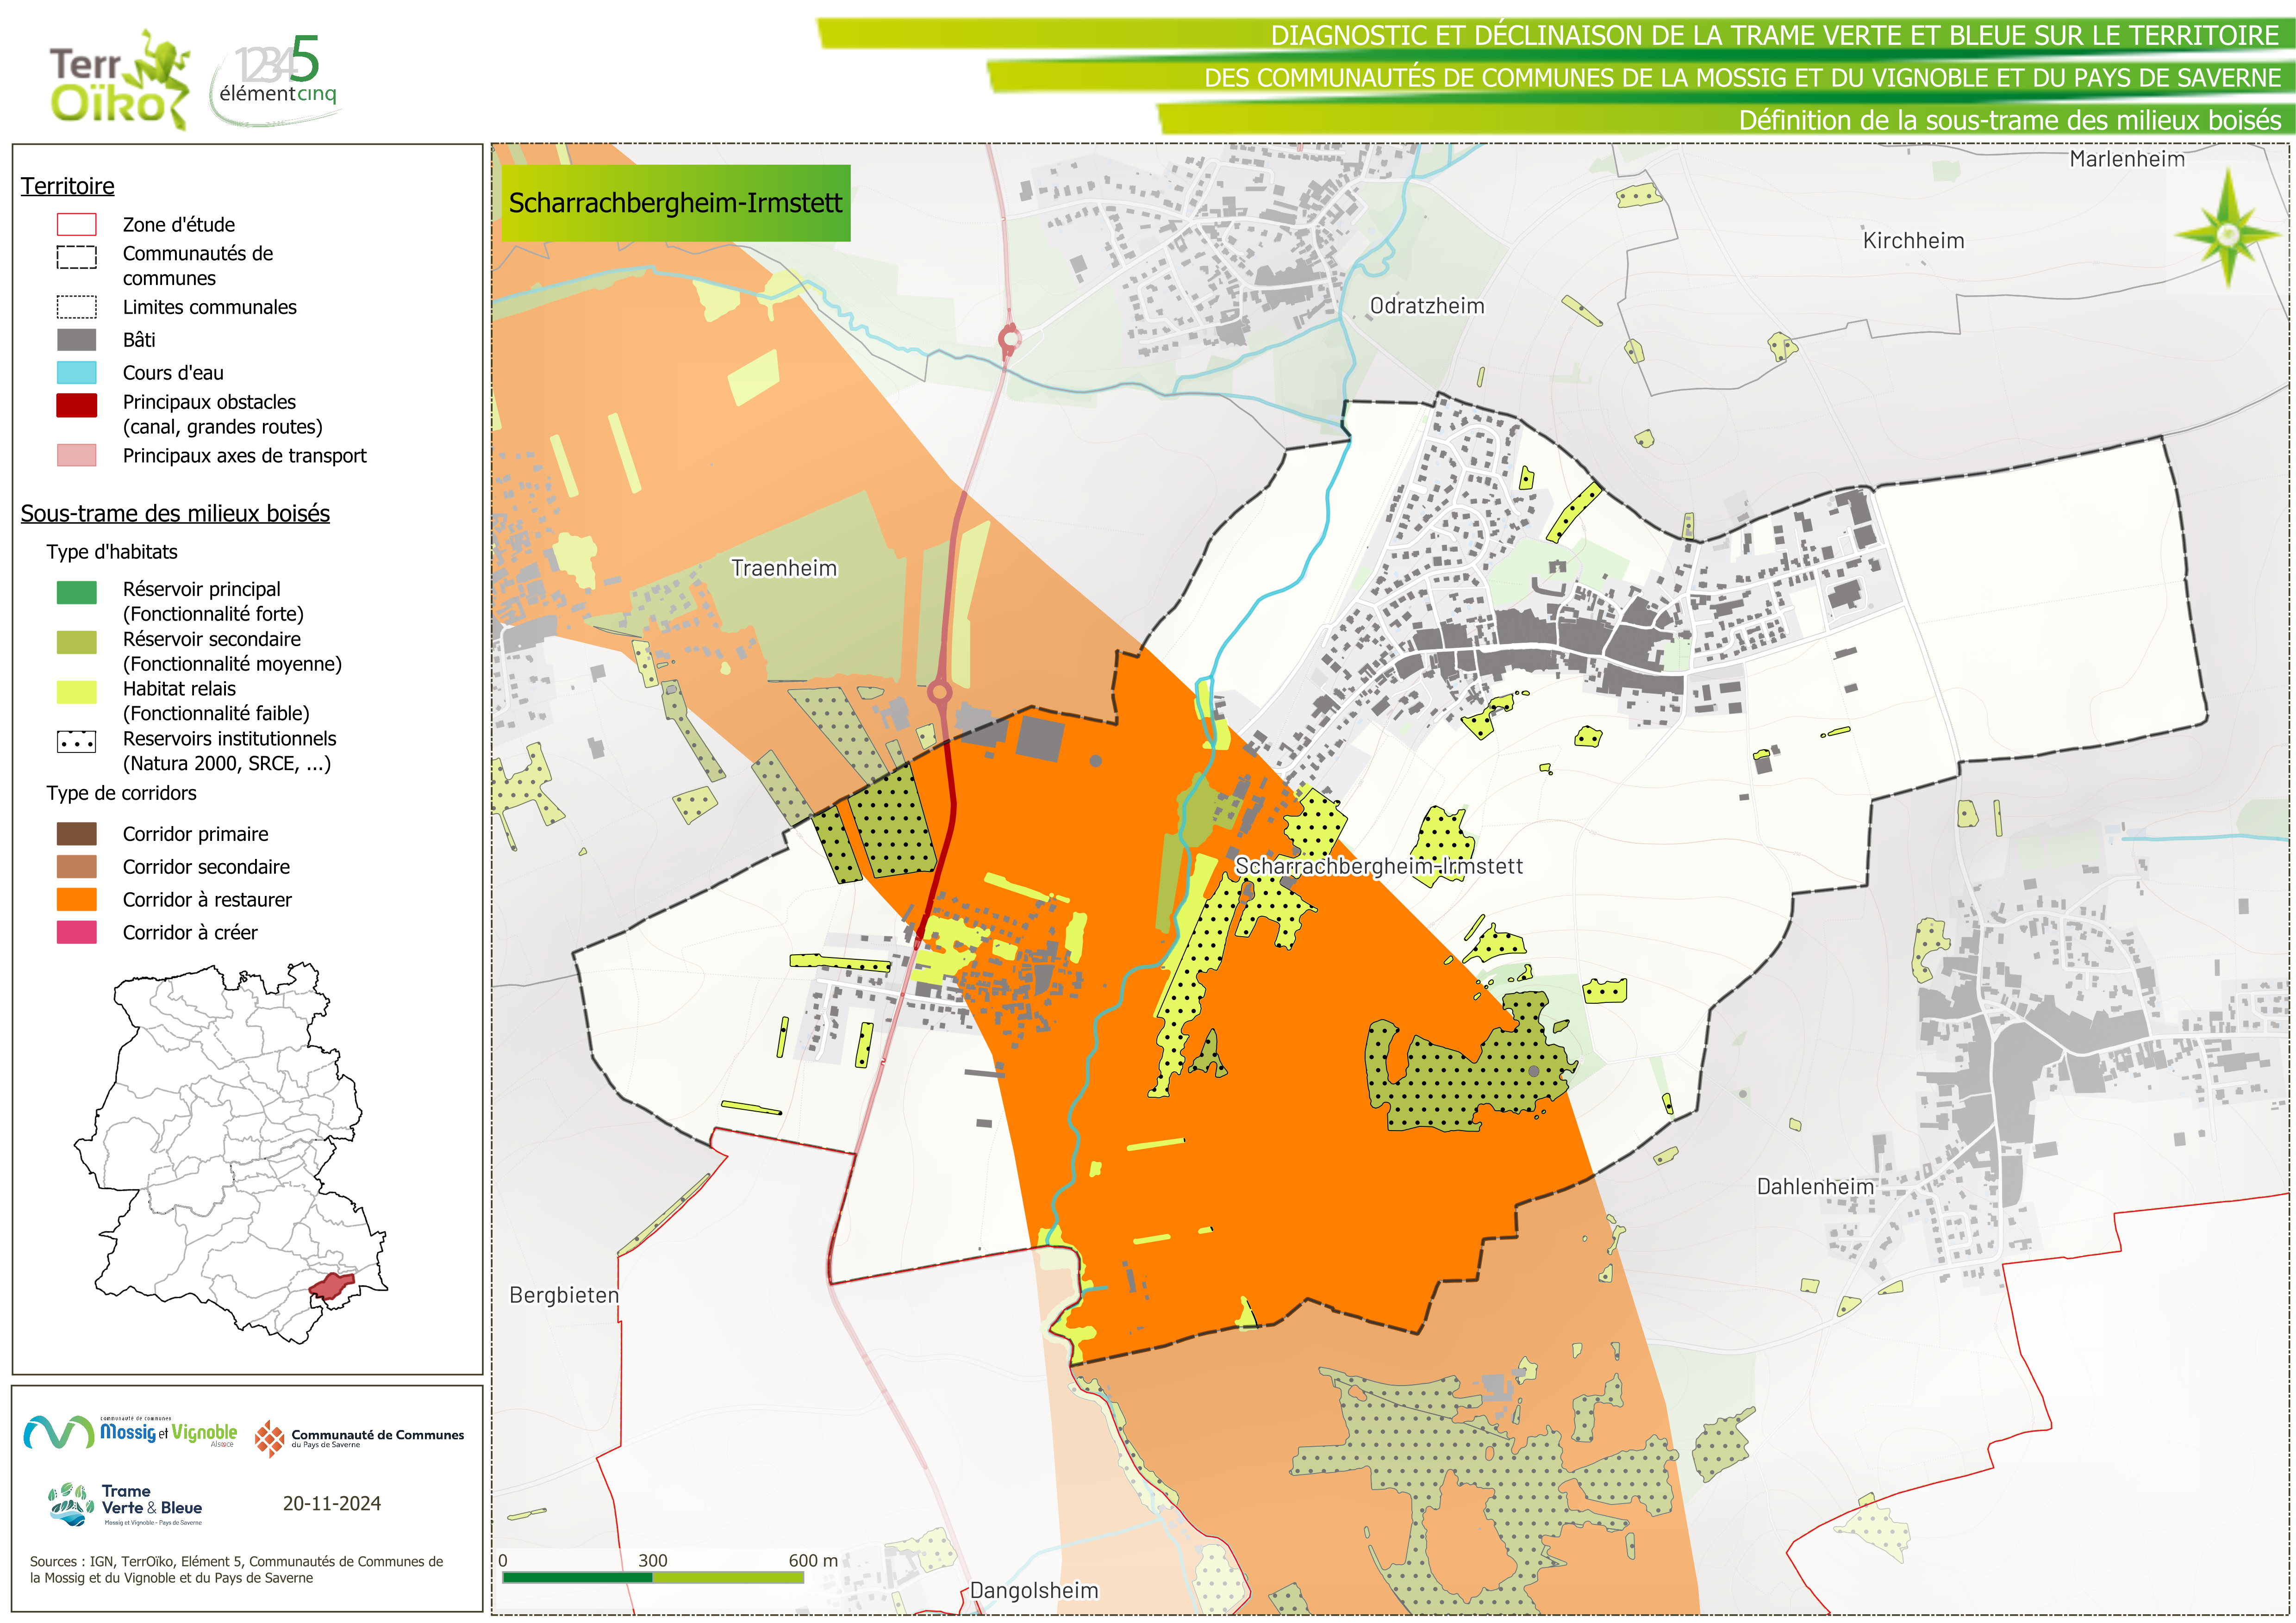Click the 0-600 m scale bar

tap(652, 1577)
